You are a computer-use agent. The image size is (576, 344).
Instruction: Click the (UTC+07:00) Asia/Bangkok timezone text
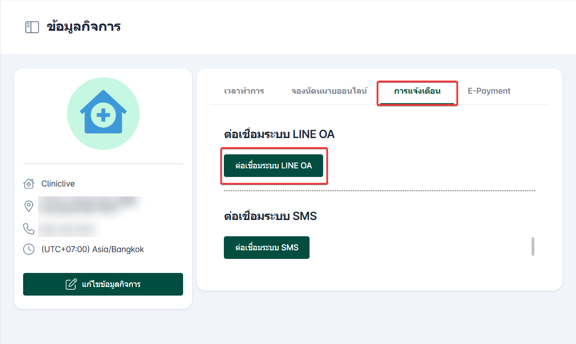(92, 249)
